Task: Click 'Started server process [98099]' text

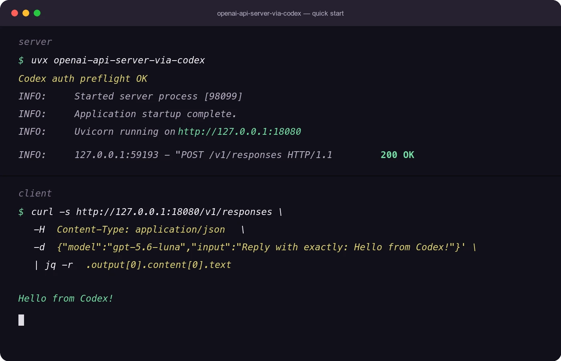Action: [x=158, y=96]
